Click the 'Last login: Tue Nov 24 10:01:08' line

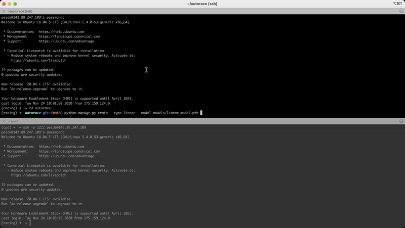click(x=56, y=103)
